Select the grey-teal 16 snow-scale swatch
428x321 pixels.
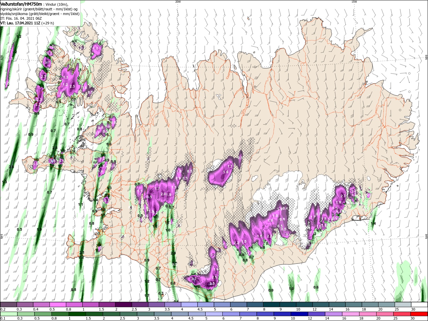tap(354, 305)
